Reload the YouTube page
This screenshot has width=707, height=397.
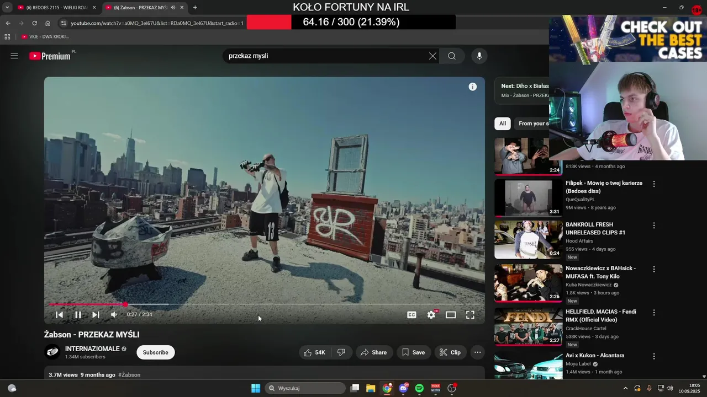point(34,23)
